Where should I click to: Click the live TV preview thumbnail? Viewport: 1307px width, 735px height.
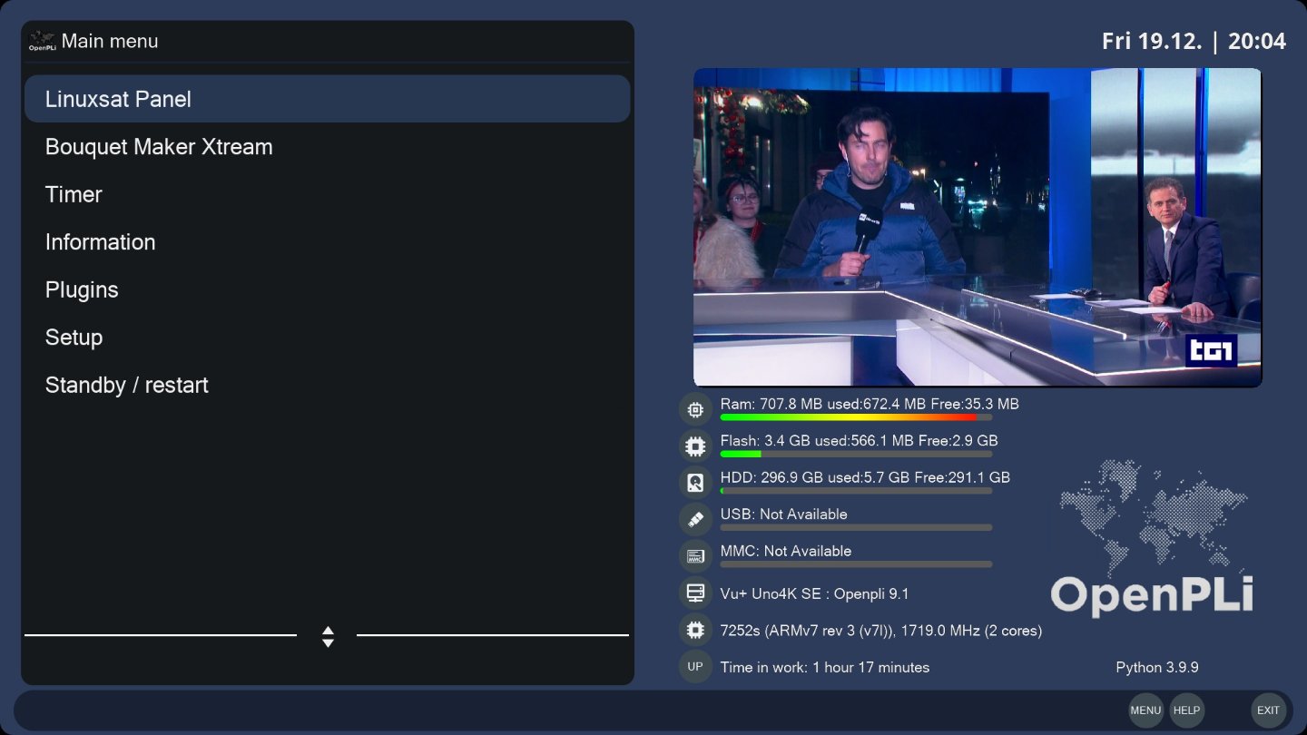pyautogui.click(x=977, y=227)
